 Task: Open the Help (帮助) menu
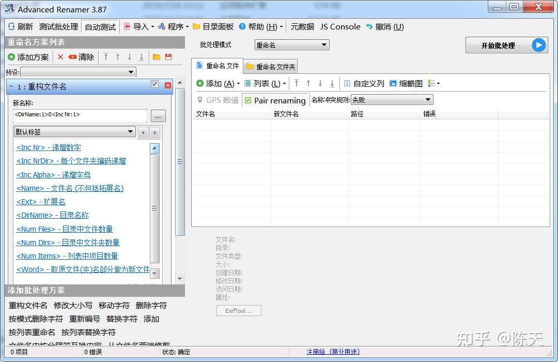[x=260, y=27]
